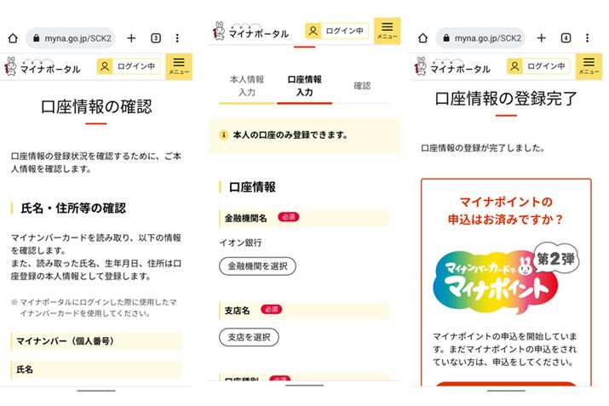The width and height of the screenshot is (609, 406).
Task: Open three-dot browser menu in right screen
Action: 587,38
